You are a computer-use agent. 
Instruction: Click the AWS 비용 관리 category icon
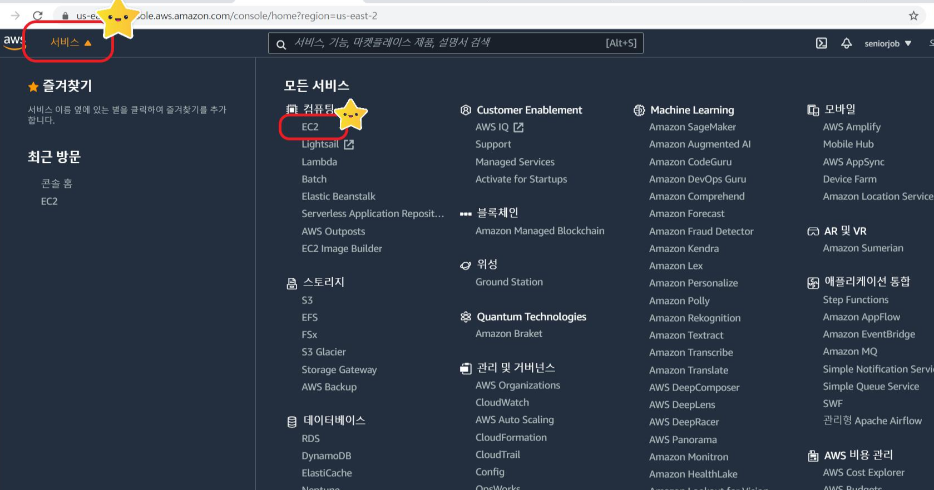coord(813,456)
